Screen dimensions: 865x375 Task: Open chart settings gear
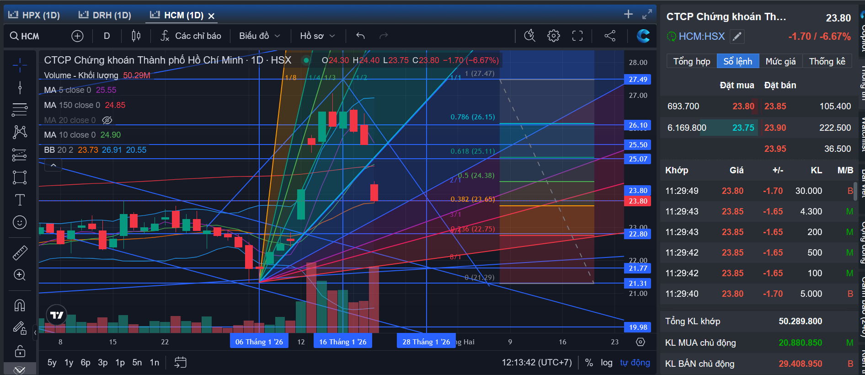(554, 36)
